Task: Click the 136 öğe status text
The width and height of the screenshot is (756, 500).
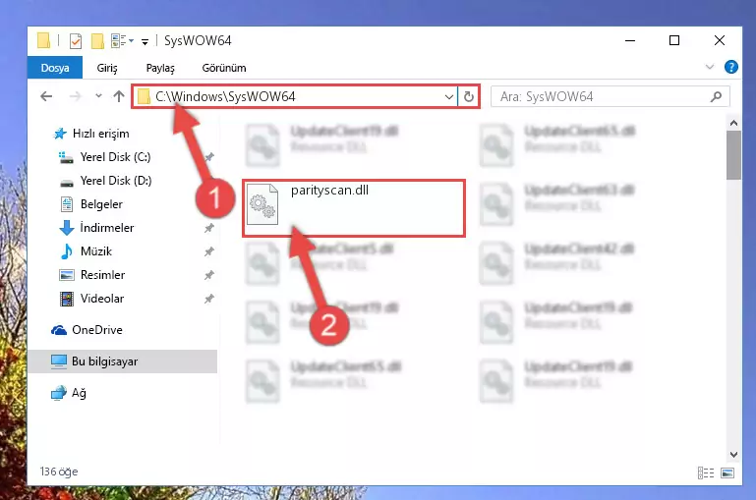Action: 59,472
